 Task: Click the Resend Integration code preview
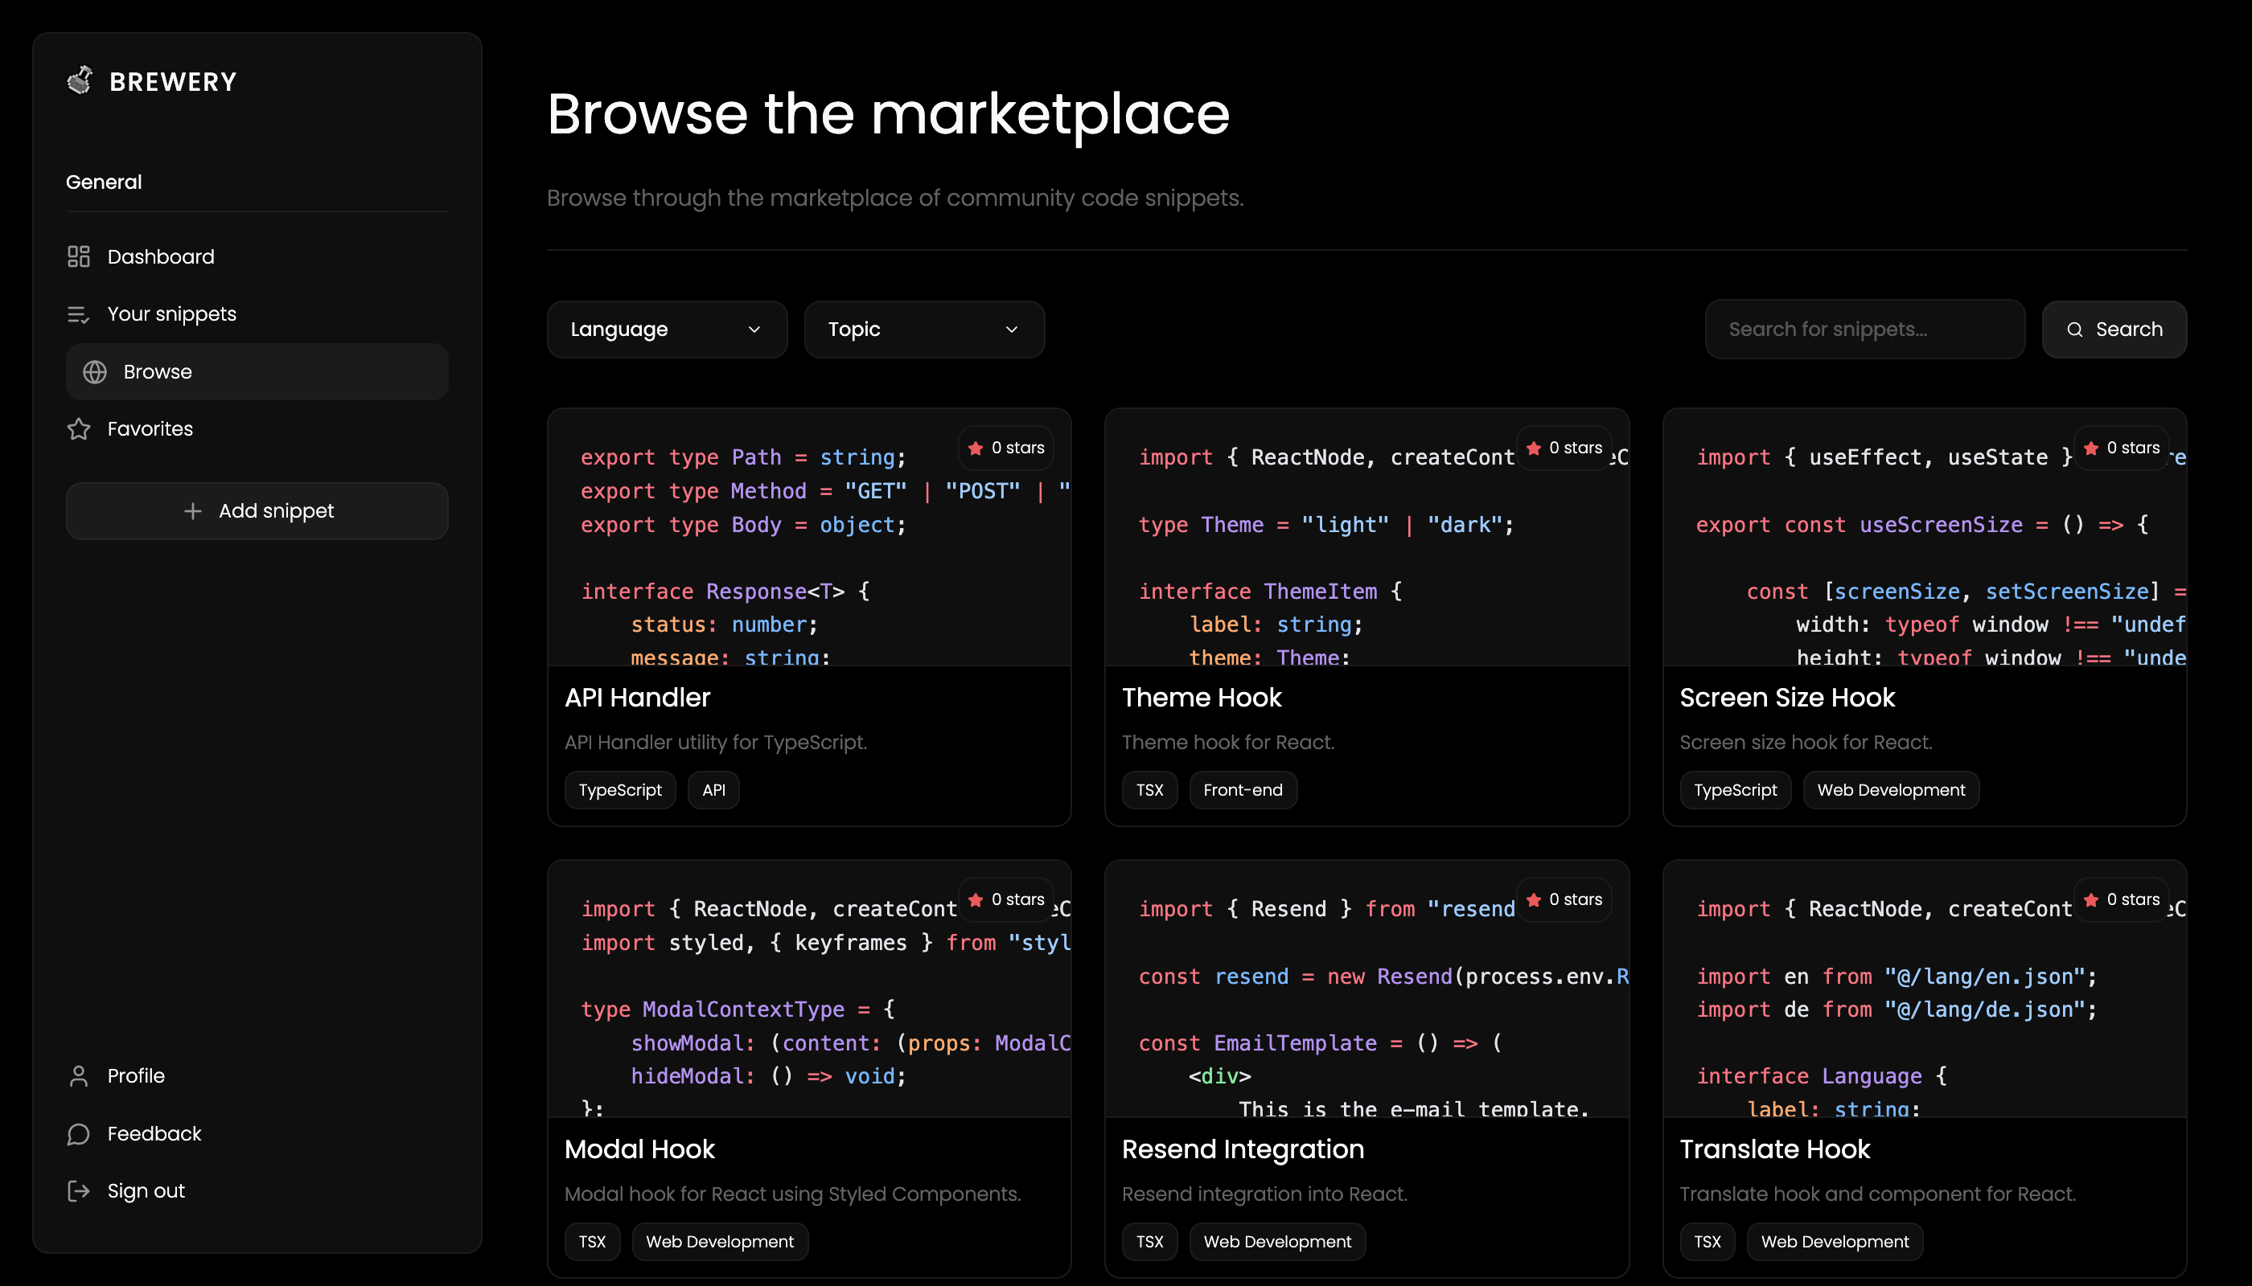click(x=1366, y=989)
